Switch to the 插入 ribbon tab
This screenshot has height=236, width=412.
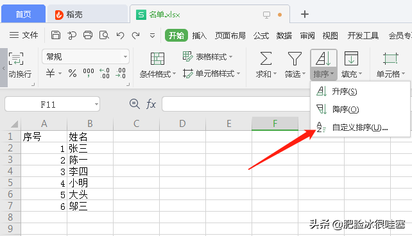point(200,35)
